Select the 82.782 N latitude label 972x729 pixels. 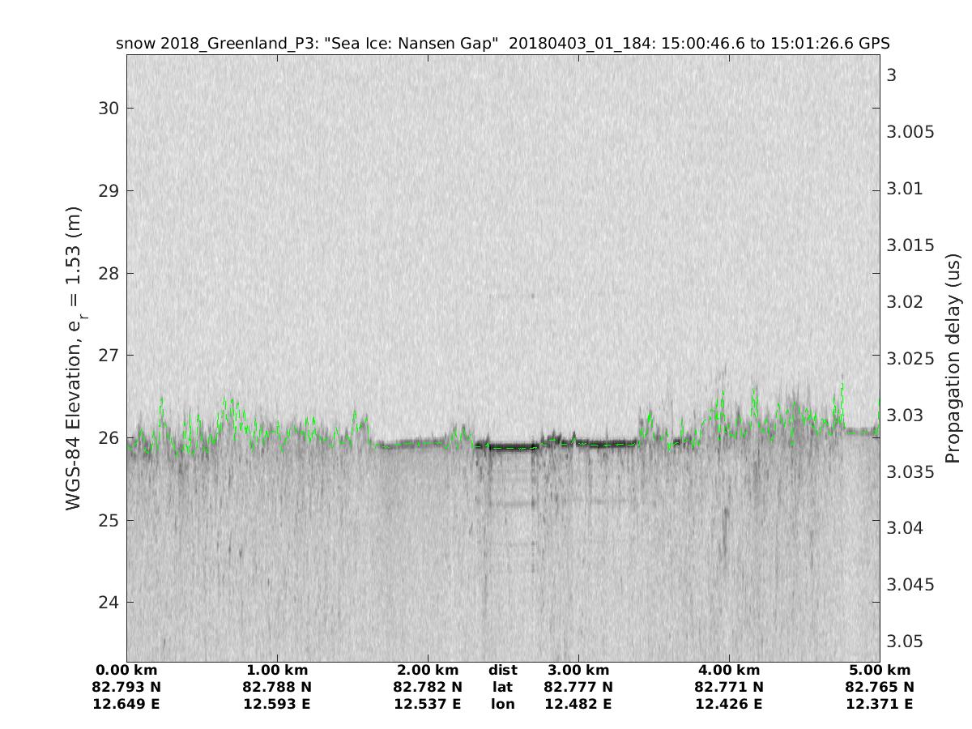(428, 687)
